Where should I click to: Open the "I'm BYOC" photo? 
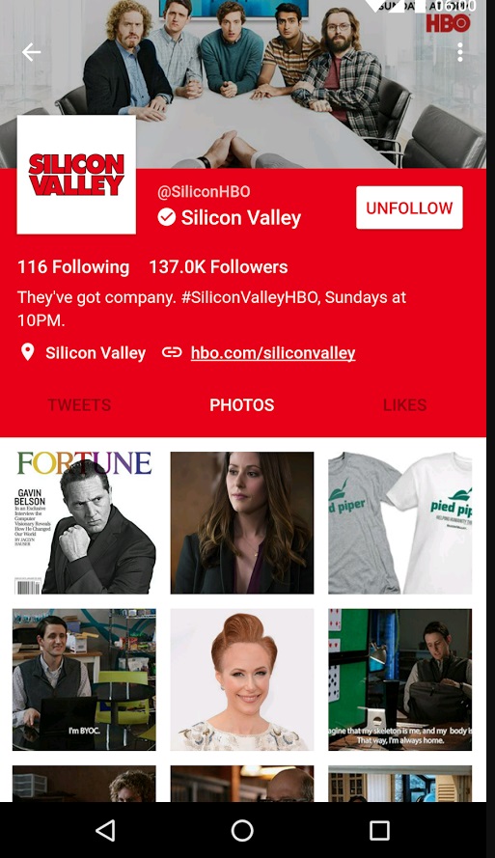[x=84, y=679]
